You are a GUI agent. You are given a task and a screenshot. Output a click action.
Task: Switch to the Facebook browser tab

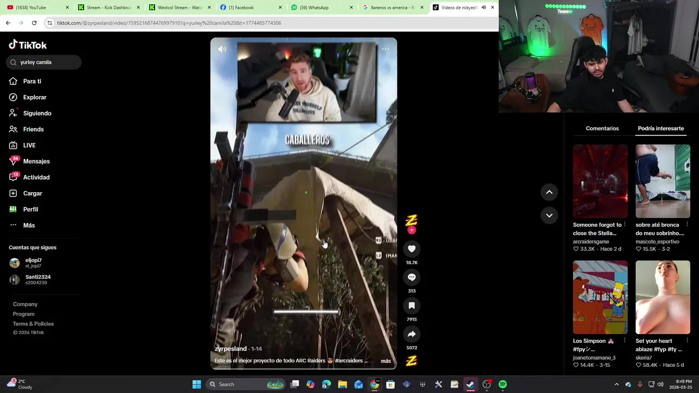[x=251, y=8]
